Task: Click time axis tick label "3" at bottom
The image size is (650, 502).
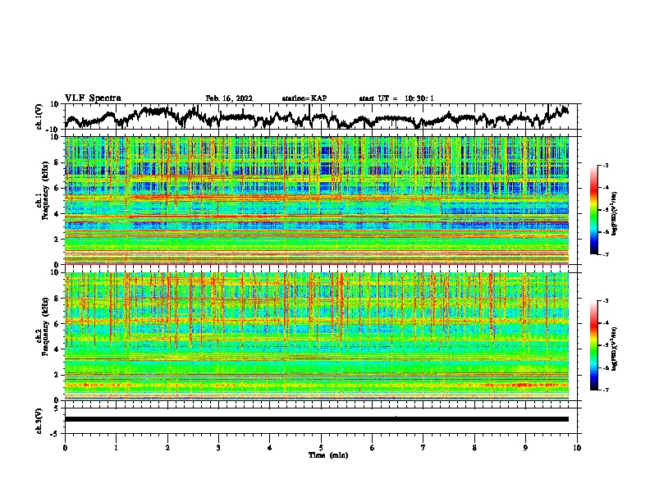Action: [218, 448]
